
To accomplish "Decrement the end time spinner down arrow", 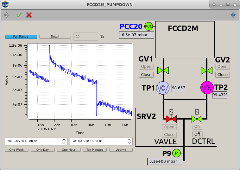I will point(129,143).
